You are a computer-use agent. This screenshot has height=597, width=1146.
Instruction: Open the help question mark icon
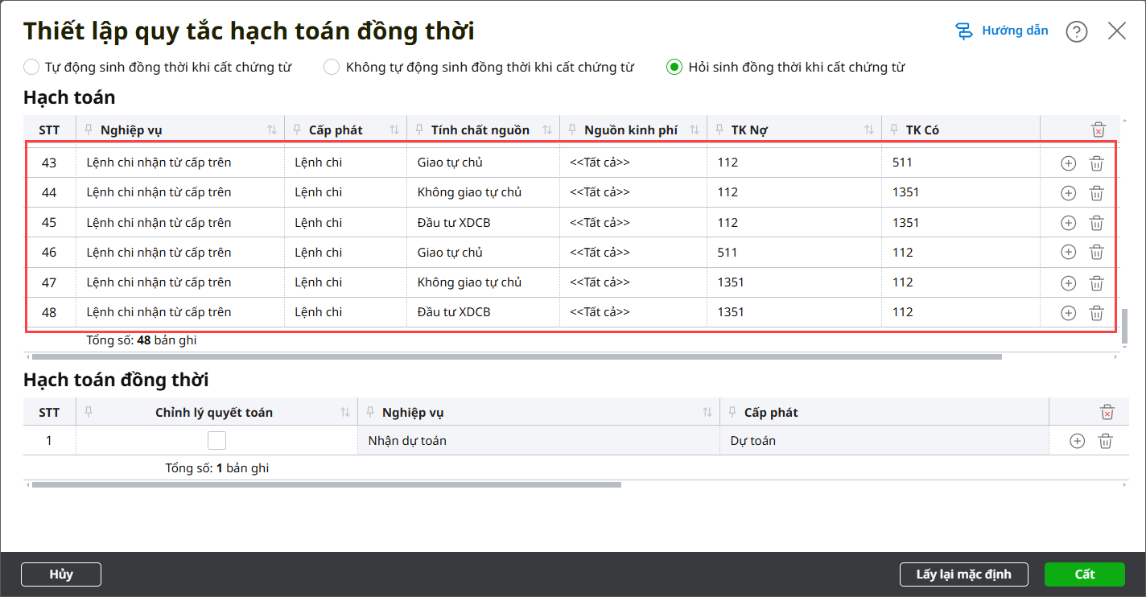pos(1076,31)
